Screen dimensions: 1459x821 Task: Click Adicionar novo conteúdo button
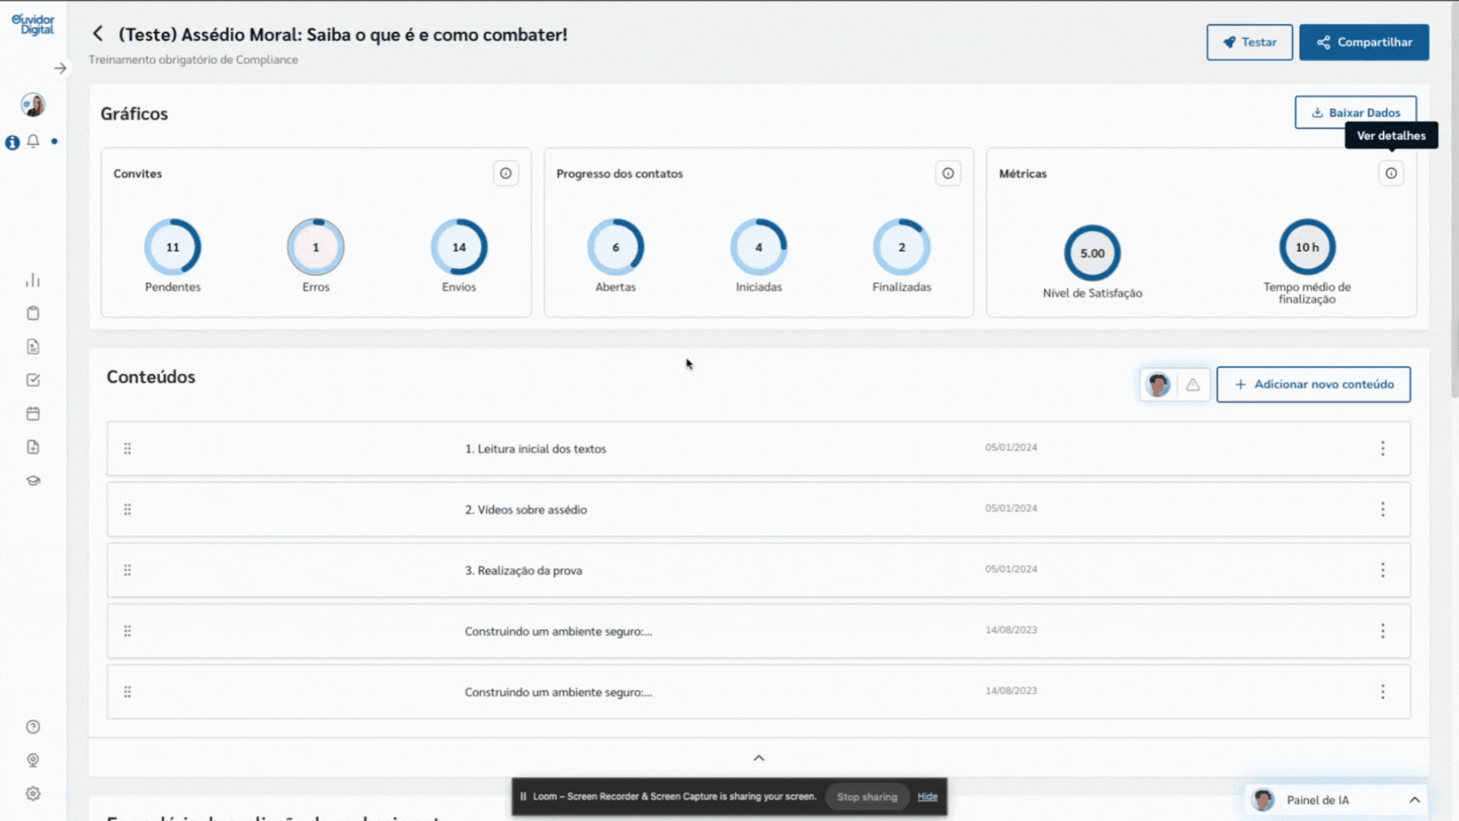(1313, 385)
